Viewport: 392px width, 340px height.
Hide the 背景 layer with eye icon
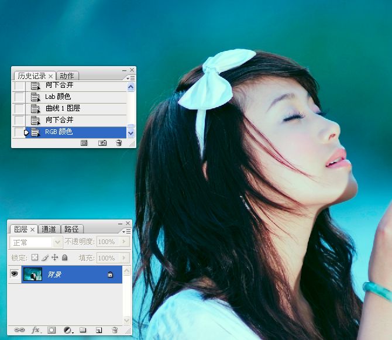(x=15, y=274)
